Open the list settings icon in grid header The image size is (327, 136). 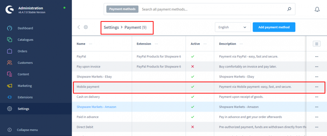coord(316,44)
